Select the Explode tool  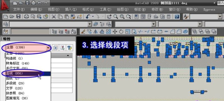[185, 31]
